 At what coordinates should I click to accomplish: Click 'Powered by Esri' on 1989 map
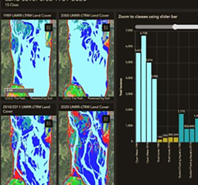[x=41, y=99]
